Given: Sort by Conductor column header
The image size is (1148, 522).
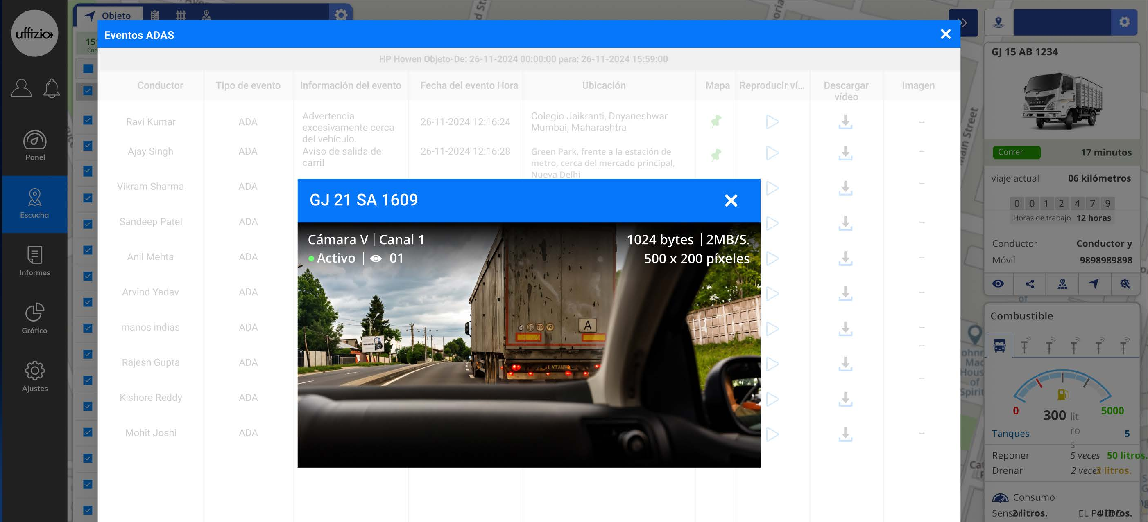Looking at the screenshot, I should (x=160, y=85).
